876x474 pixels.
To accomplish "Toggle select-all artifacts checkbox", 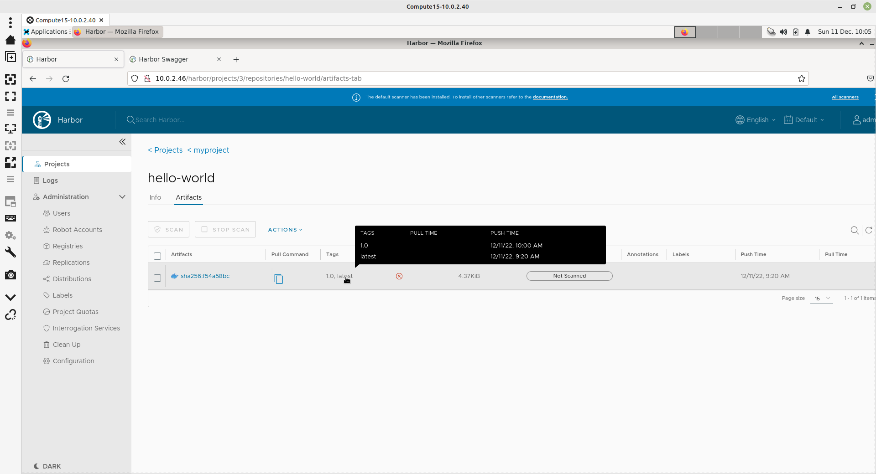I will pos(157,256).
